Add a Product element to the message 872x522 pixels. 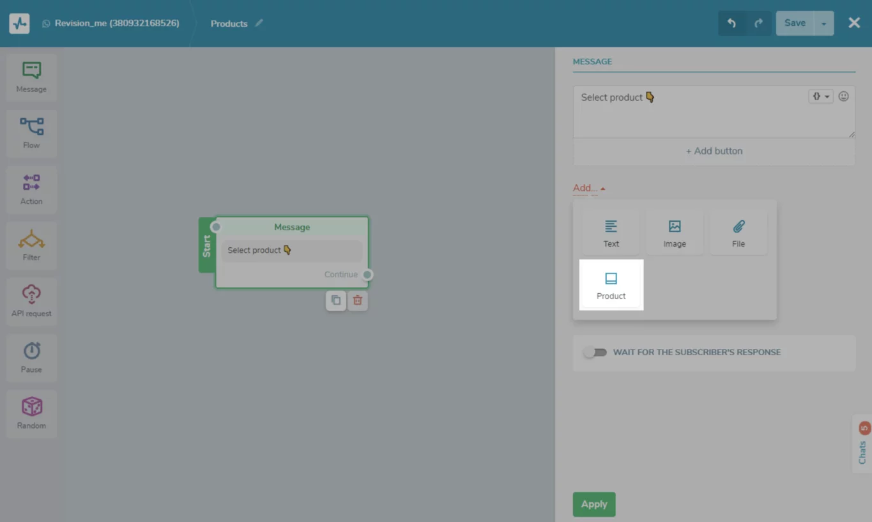coord(611,285)
